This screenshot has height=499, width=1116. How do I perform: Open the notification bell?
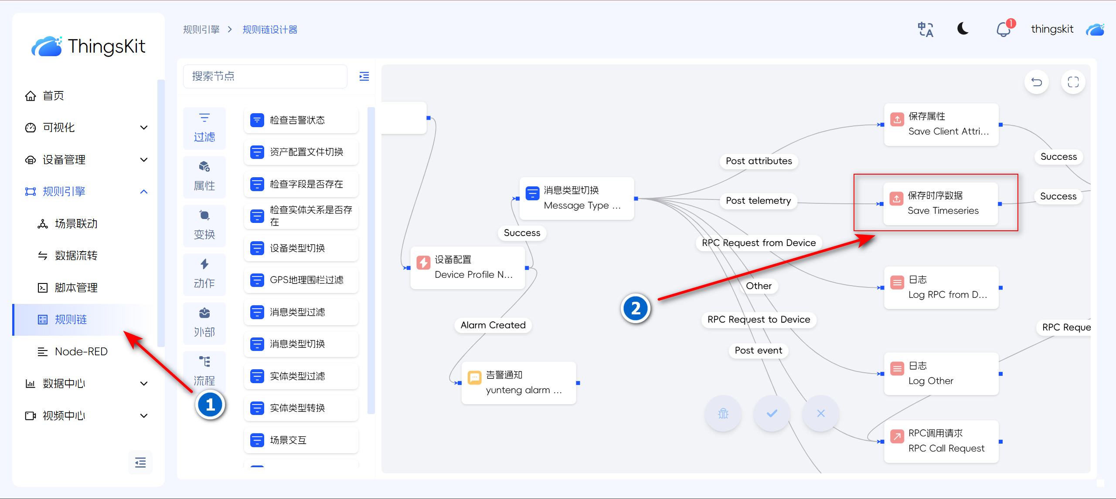pos(1003,30)
